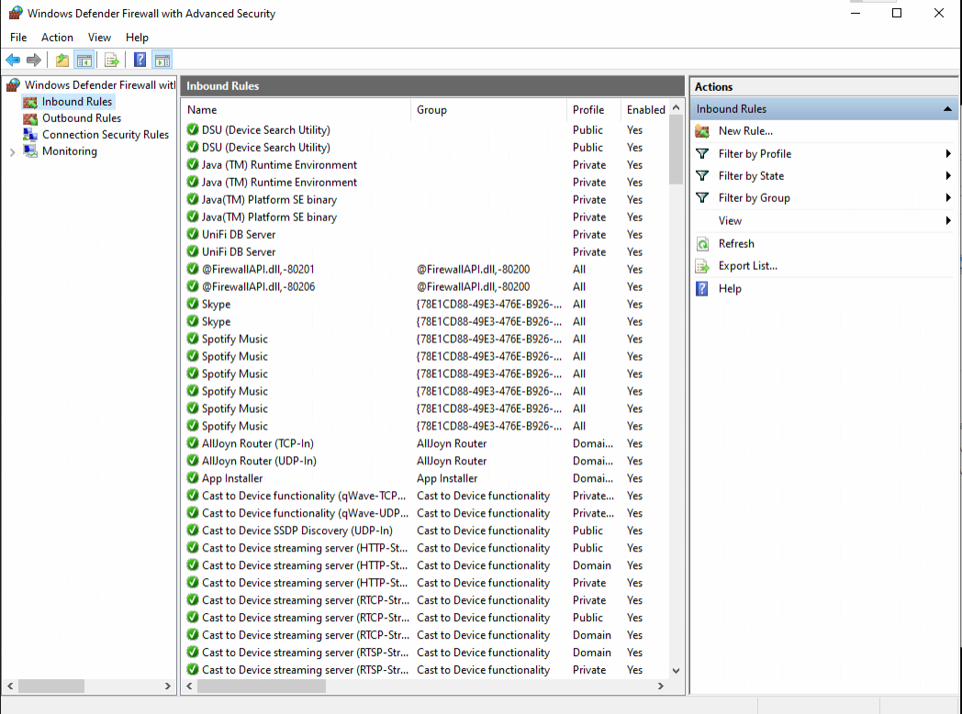This screenshot has height=714, width=962.
Task: Open the Help menu in menu bar
Action: [137, 38]
